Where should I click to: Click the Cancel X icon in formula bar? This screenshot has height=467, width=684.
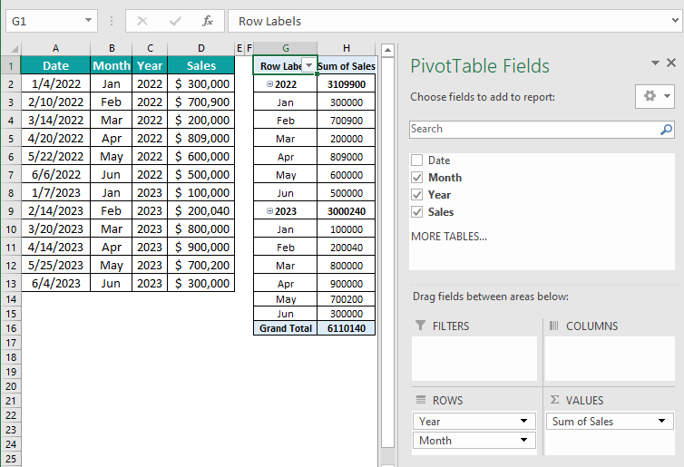142,21
